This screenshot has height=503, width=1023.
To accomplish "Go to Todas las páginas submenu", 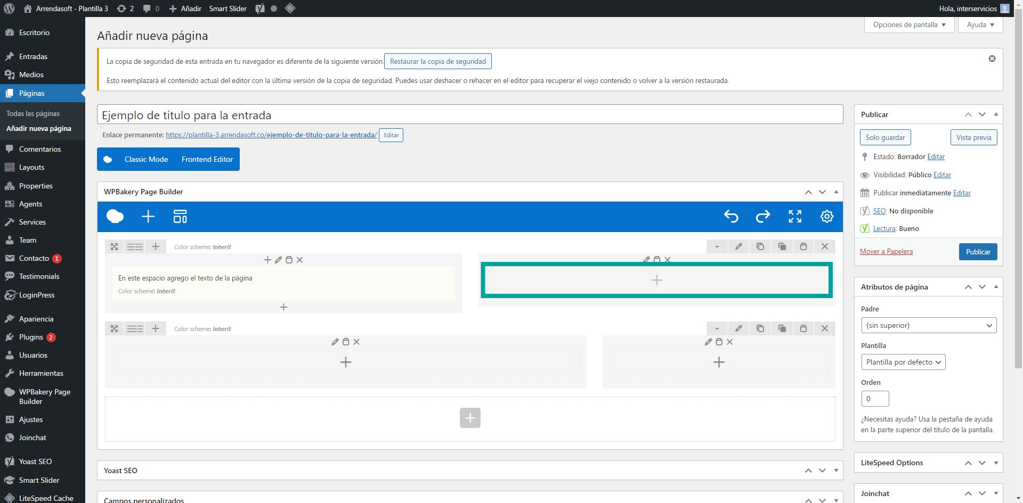I will pyautogui.click(x=33, y=113).
